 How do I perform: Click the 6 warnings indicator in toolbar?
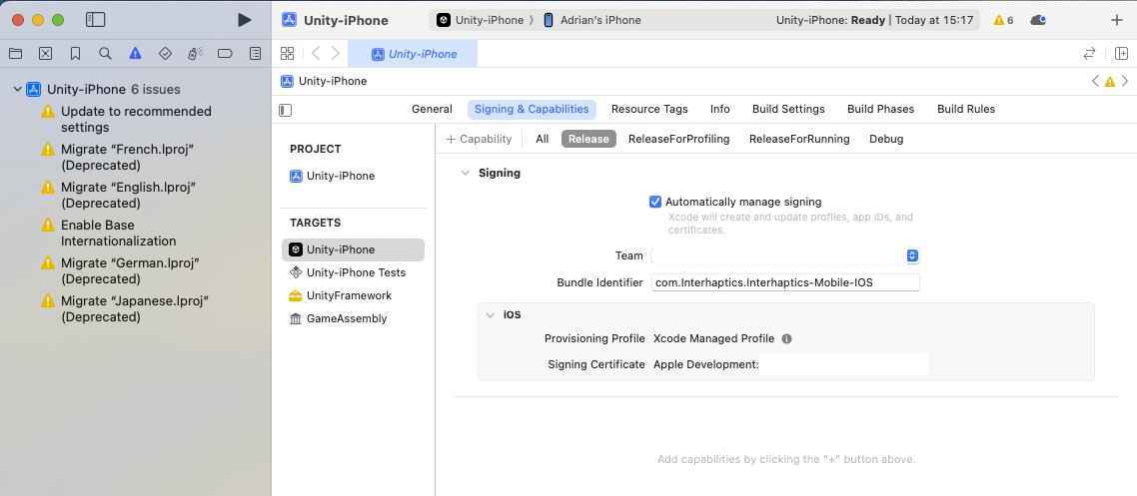coord(1003,20)
